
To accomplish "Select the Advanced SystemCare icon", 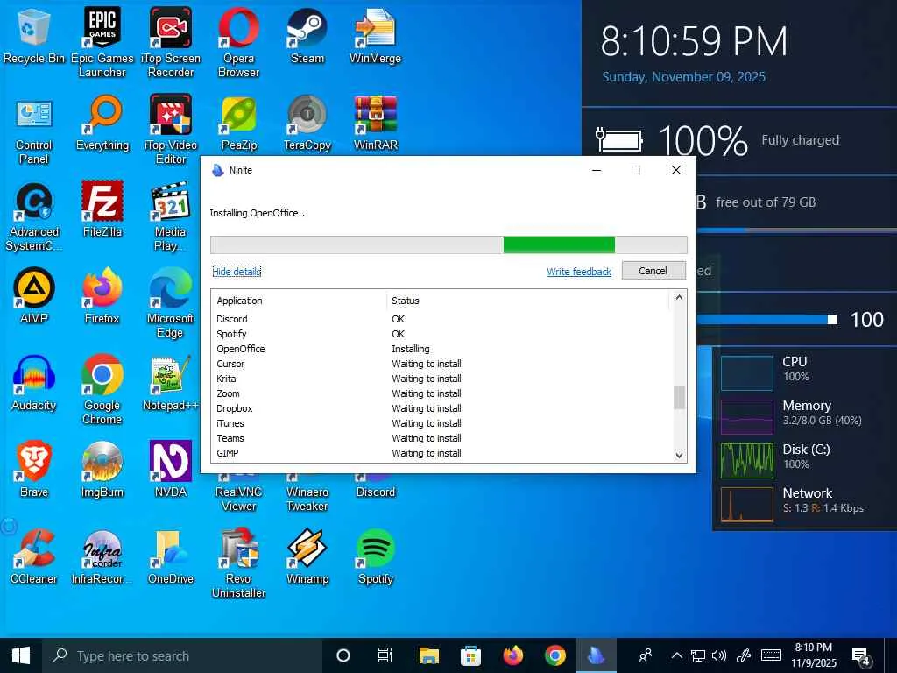I will pyautogui.click(x=34, y=217).
